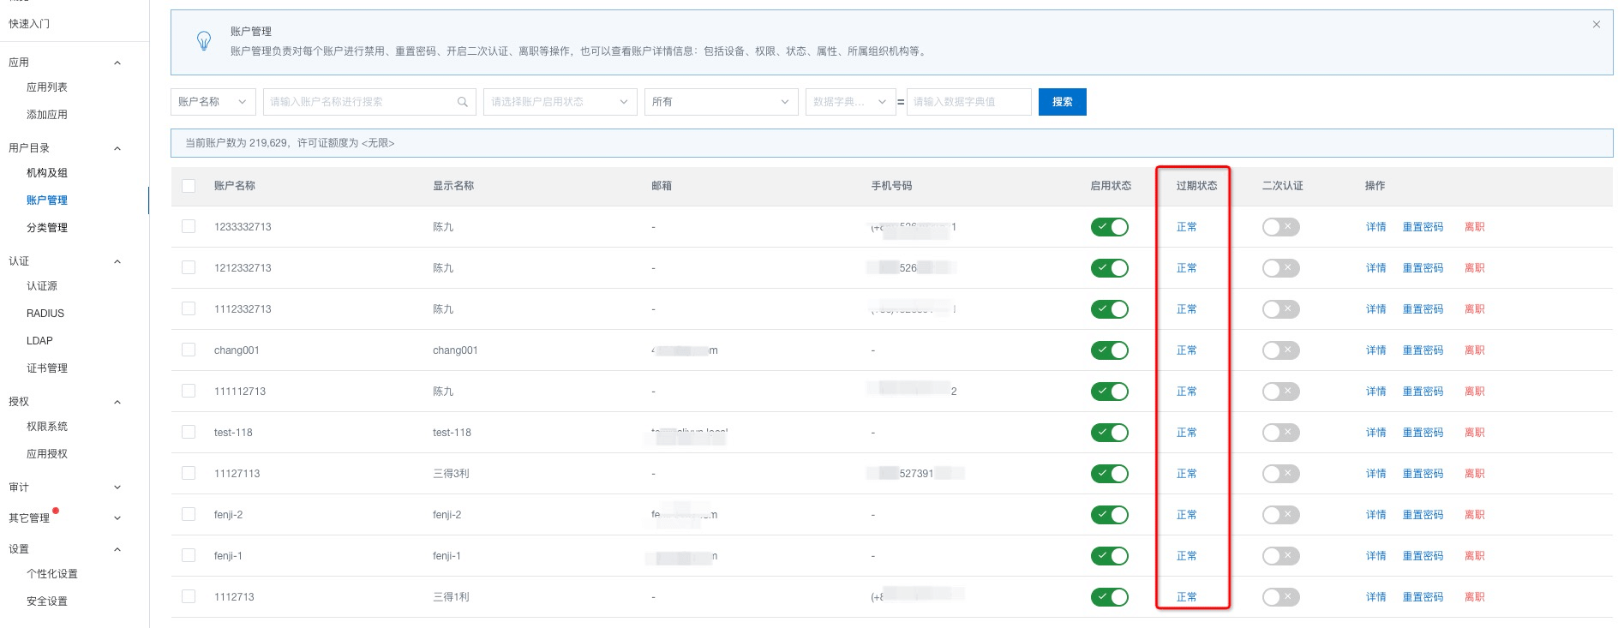
Task: Disable the enabled toggle for account chang001
Action: tap(1109, 350)
